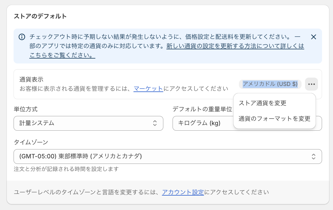Open the マーケット link
333x210 pixels.
148,88
